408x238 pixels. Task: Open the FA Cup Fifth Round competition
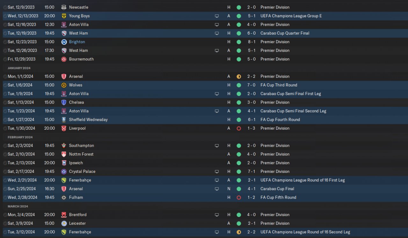click(x=278, y=197)
